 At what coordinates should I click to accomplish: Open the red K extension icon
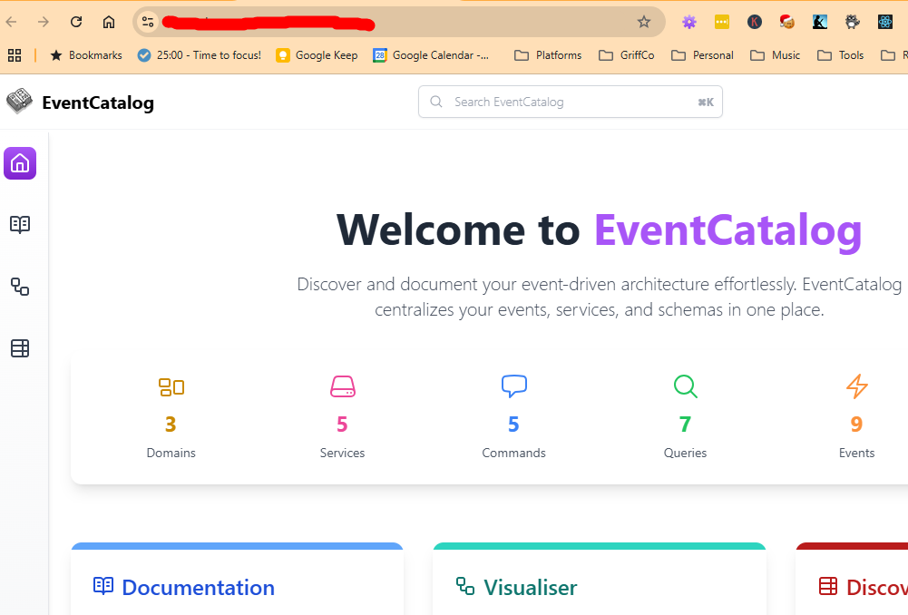(754, 22)
